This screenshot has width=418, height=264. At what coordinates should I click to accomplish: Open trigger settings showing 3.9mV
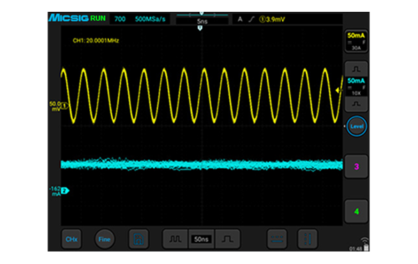[x=272, y=19]
